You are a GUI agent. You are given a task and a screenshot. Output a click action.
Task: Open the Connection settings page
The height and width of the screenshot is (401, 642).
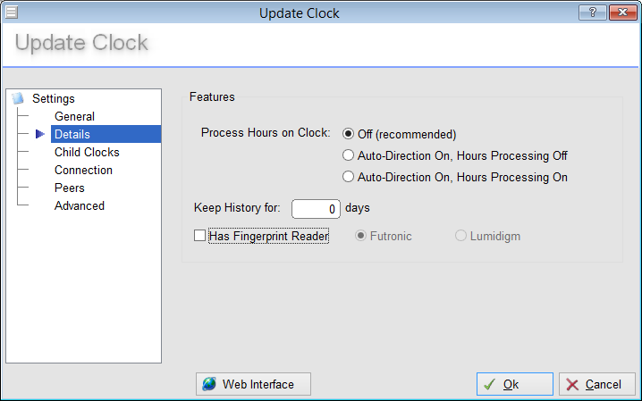(x=83, y=171)
